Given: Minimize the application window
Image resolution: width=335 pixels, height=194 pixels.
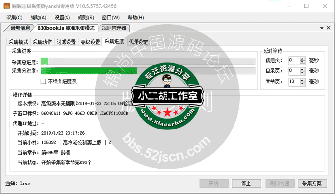Looking at the screenshot, I should coord(288,6).
